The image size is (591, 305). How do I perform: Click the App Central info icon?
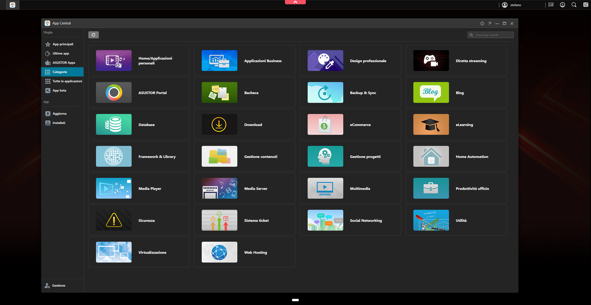coord(482,23)
